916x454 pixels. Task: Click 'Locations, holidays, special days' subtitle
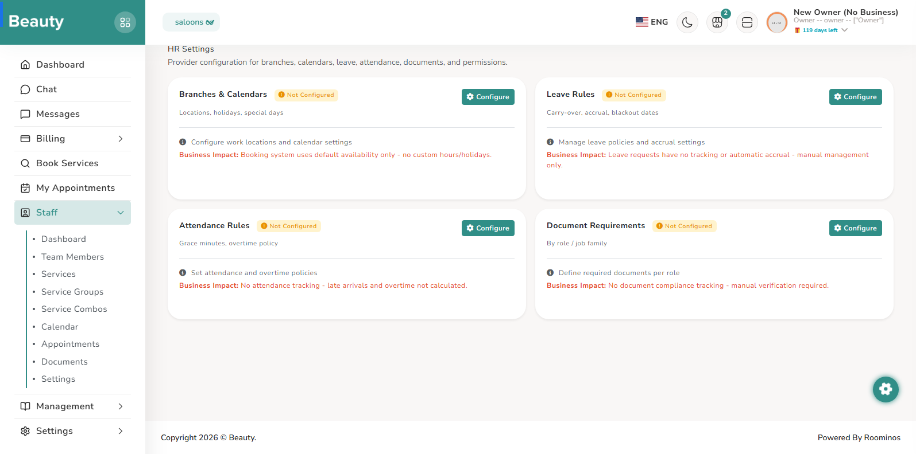point(231,113)
